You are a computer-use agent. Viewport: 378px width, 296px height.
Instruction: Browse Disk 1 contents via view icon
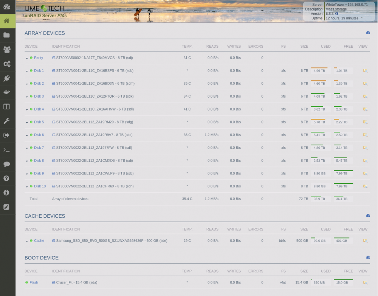[x=365, y=71]
